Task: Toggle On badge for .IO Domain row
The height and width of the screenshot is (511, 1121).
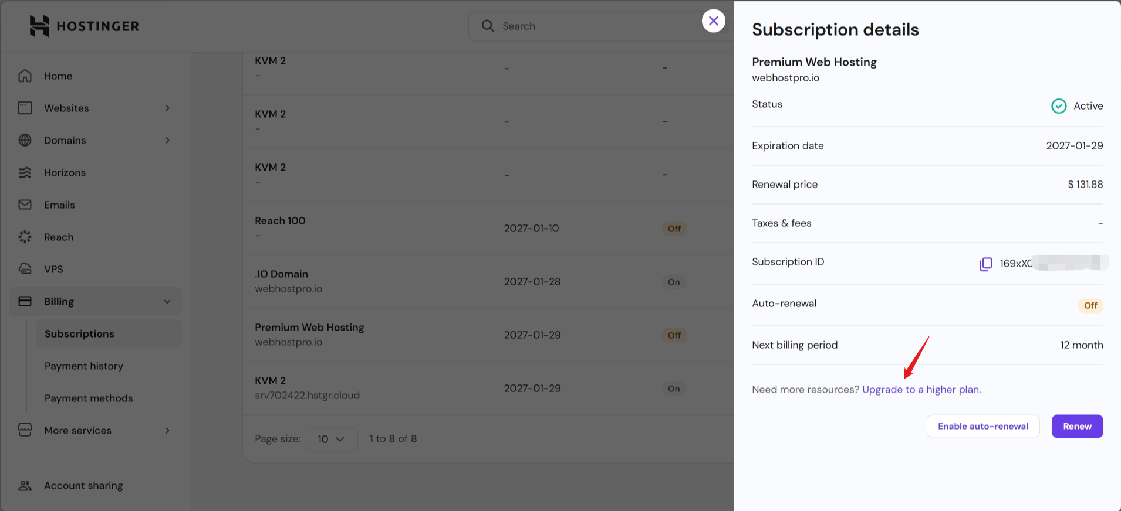Action: (x=674, y=282)
